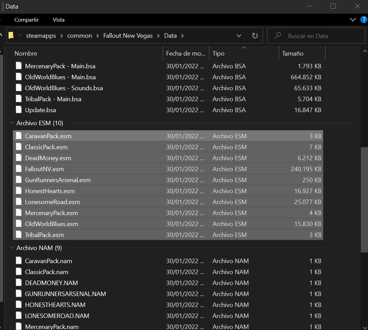Click the file icon next to FalloutNV.esm
The width and height of the screenshot is (368, 330).
[x=19, y=169]
